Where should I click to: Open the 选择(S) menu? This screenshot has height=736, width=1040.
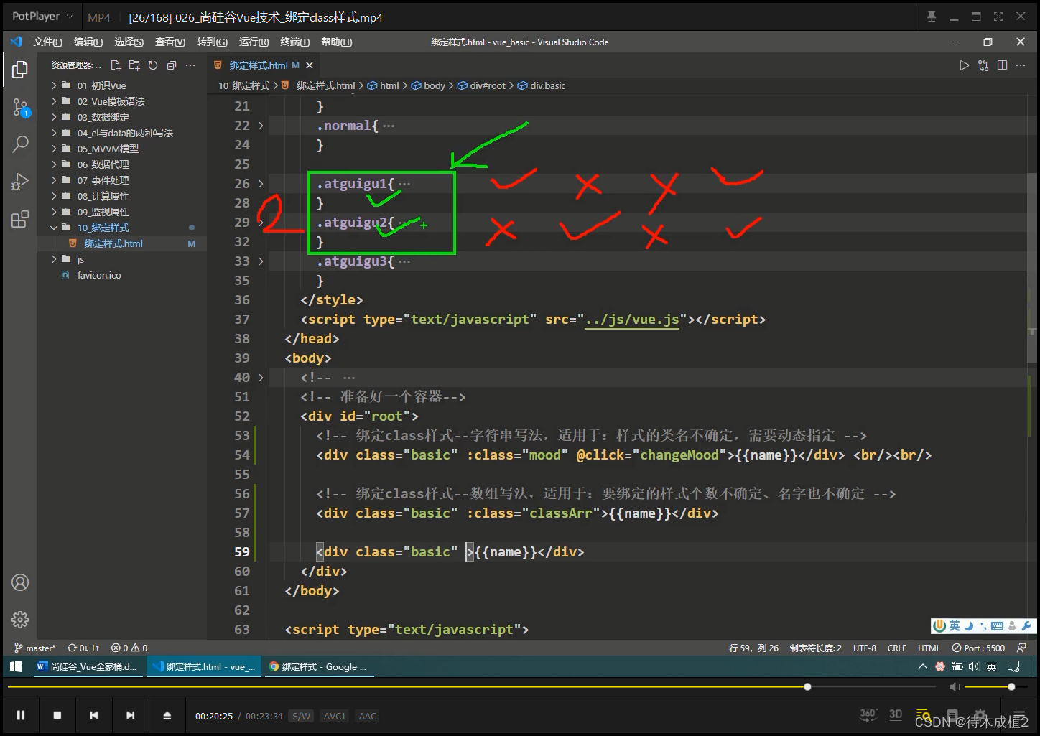(x=129, y=42)
